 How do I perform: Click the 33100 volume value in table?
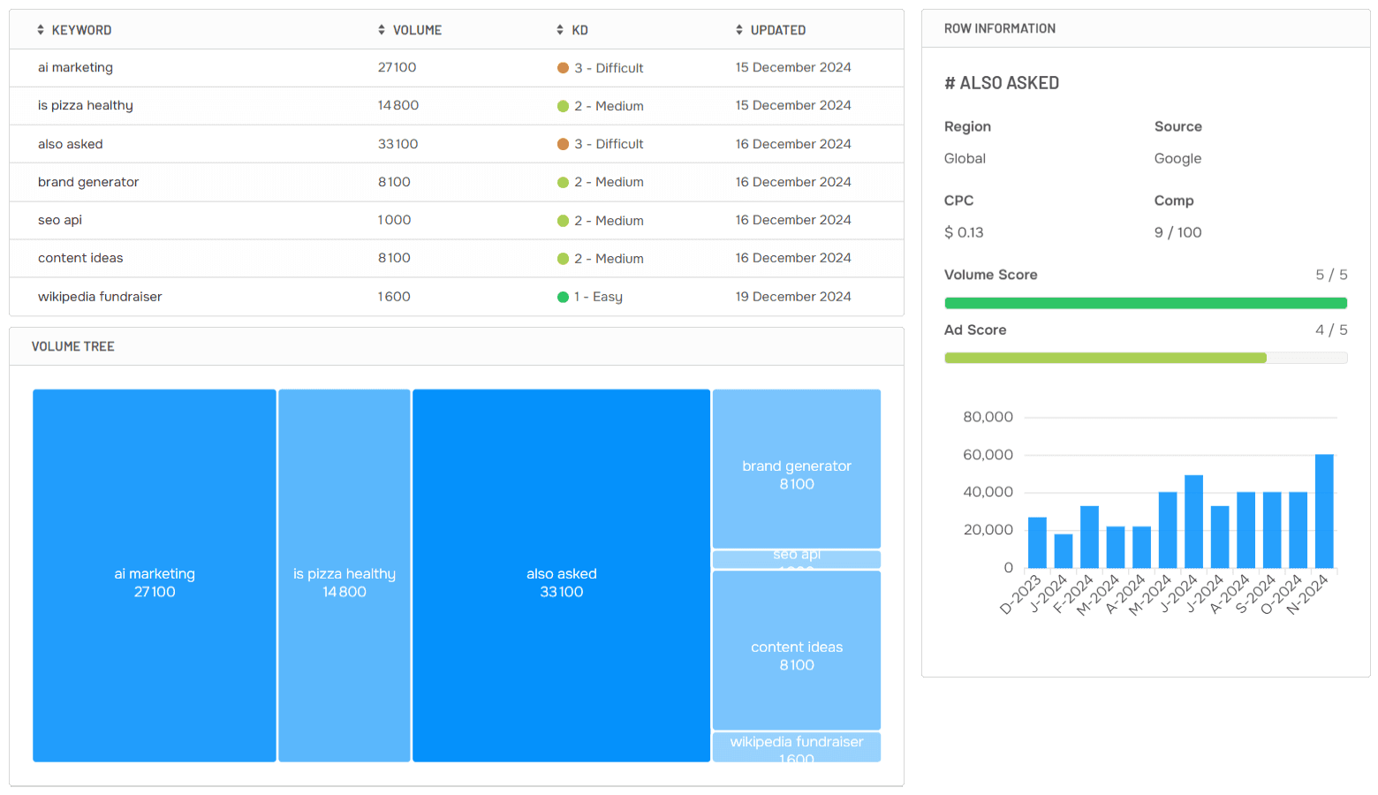(x=397, y=144)
